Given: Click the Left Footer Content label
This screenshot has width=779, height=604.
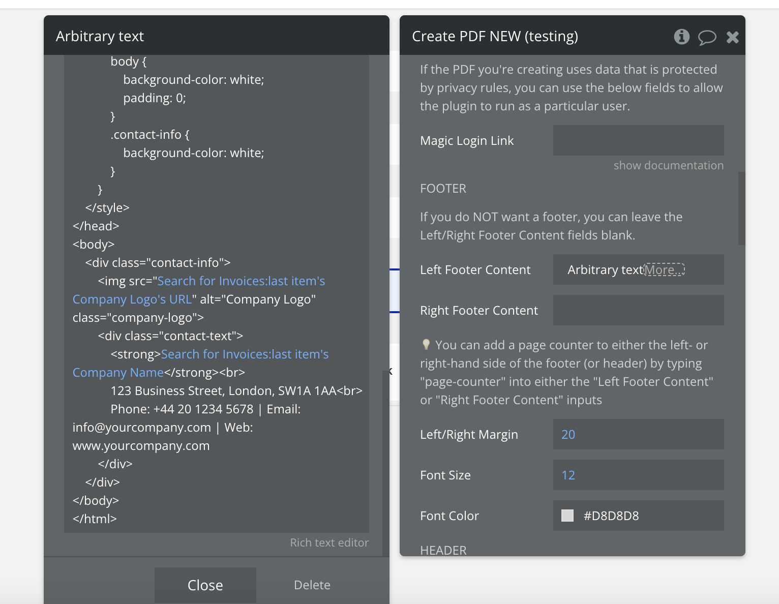Looking at the screenshot, I should (475, 269).
